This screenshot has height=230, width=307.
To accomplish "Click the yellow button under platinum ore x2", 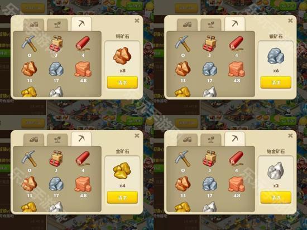I will [x=276, y=197].
